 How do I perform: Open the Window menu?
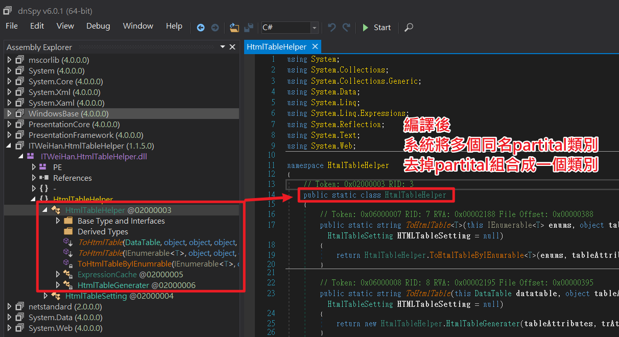click(x=138, y=26)
